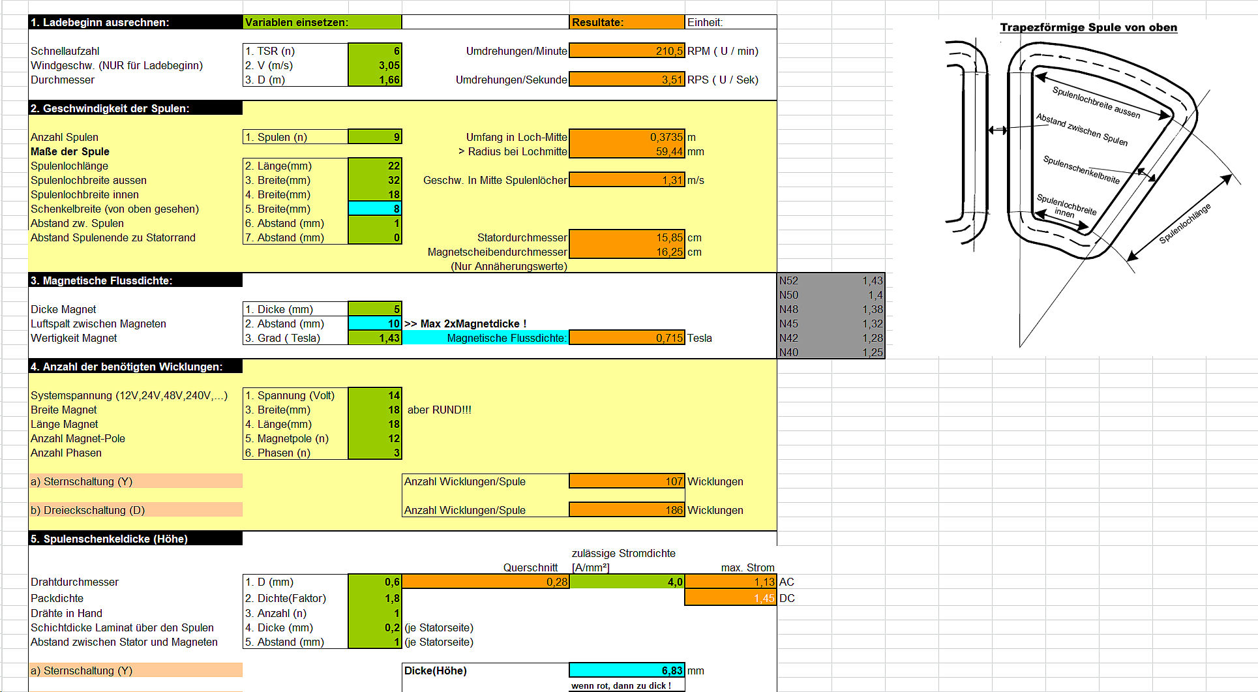Viewport: 1258px width, 692px height.
Task: Select the cyan Dicke(Höhe) result 6,83
Action: pyautogui.click(x=627, y=670)
